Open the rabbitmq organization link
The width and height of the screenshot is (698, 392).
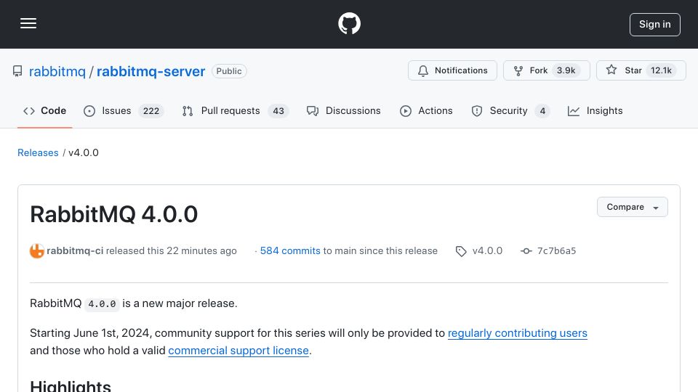(57, 71)
